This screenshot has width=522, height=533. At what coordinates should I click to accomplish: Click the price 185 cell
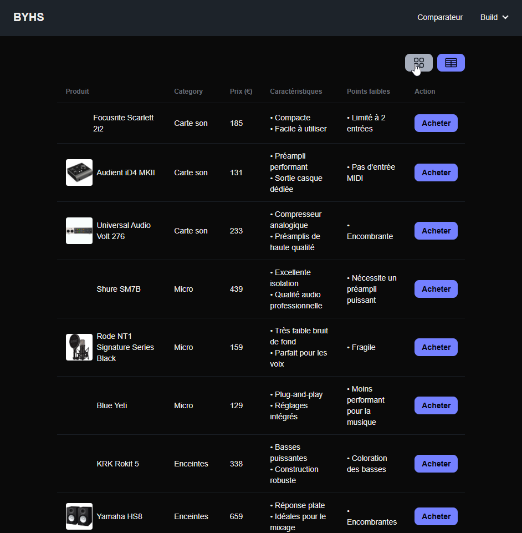point(237,123)
